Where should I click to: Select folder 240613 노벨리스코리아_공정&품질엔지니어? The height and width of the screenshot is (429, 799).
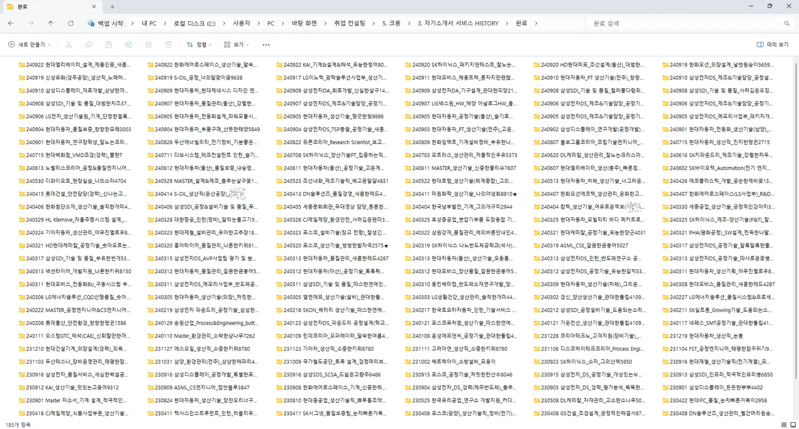(x=74, y=168)
